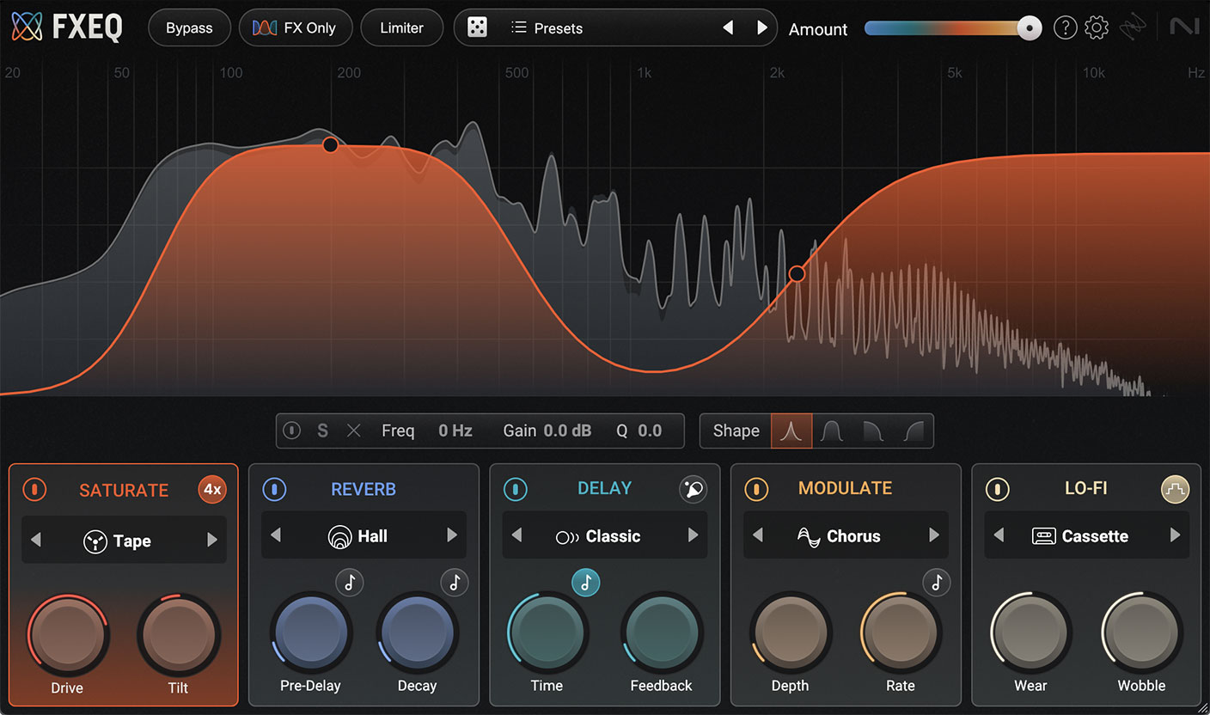Image resolution: width=1210 pixels, height=715 pixels.
Task: Select previous reverb type before Hall
Action: point(276,535)
